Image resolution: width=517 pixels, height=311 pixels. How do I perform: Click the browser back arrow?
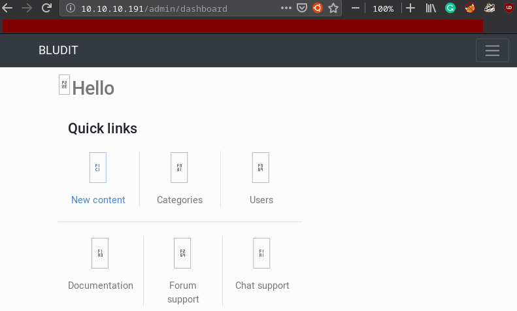click(x=7, y=8)
